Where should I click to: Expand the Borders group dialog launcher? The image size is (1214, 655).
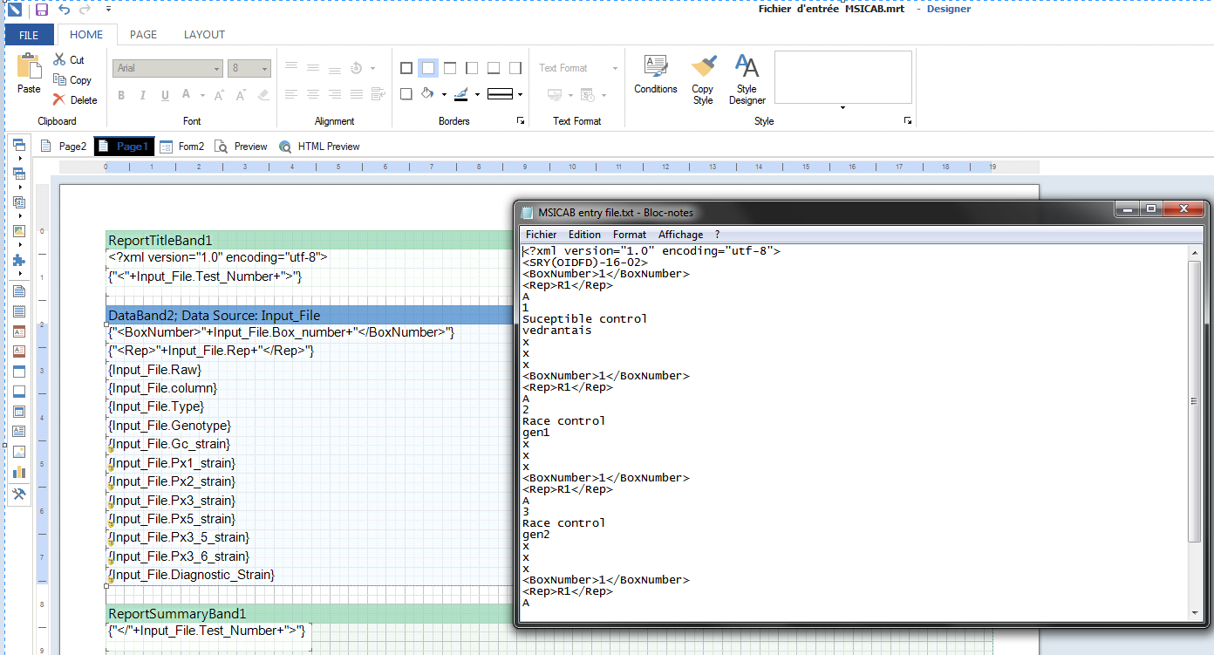click(x=521, y=120)
